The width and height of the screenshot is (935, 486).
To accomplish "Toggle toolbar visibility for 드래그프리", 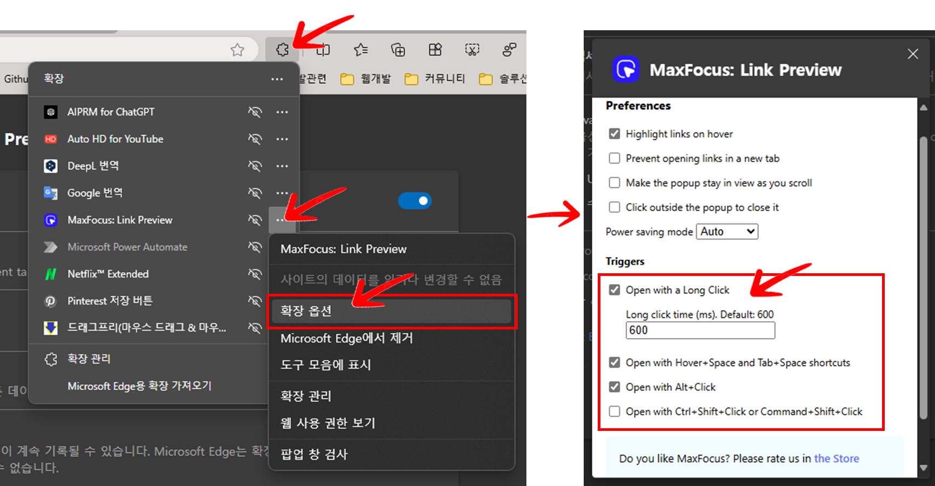I will click(x=255, y=328).
